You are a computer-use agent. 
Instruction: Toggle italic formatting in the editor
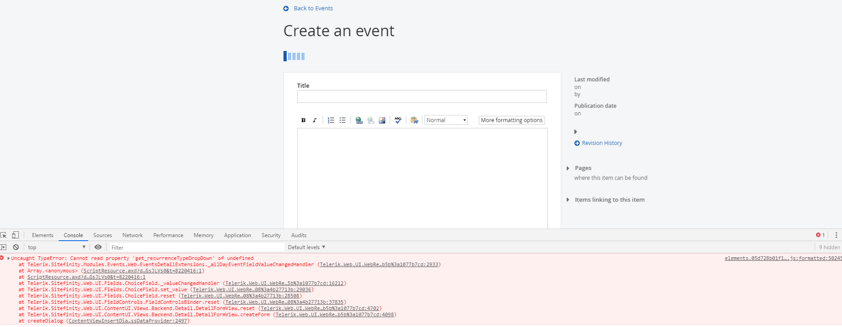click(x=314, y=120)
